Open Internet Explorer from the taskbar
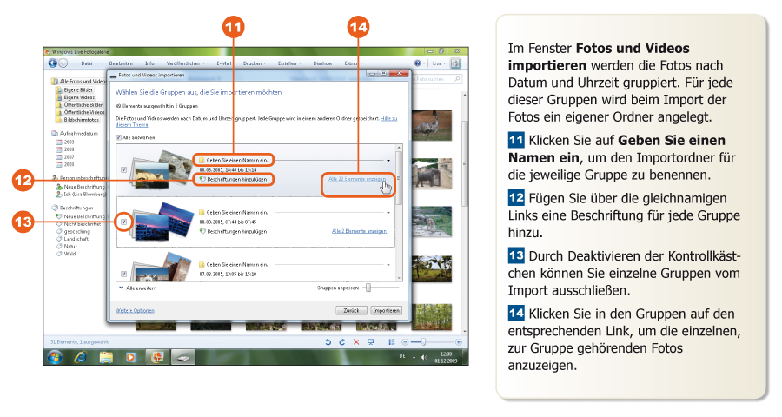This screenshot has width=782, height=417. pos(81,357)
